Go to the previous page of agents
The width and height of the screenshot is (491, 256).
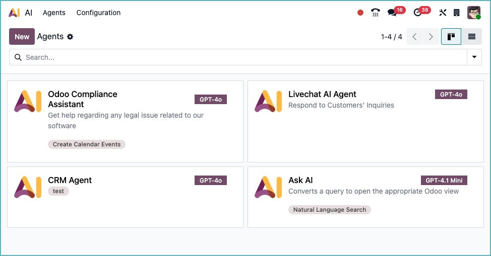[414, 37]
